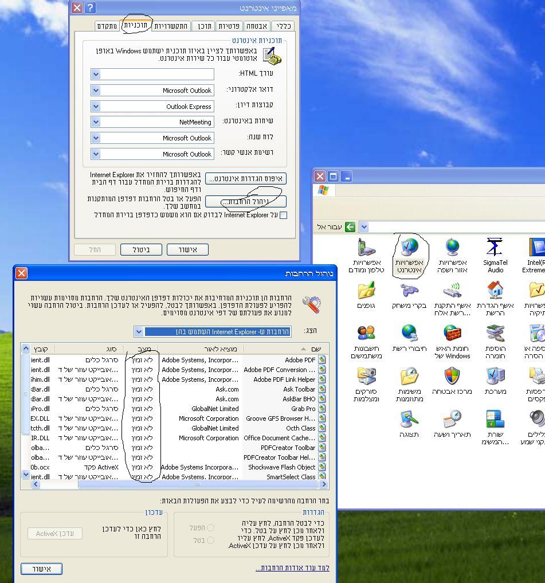Click the question mark help button in Internet Properties
This screenshot has width=545, height=583.
(90, 7)
